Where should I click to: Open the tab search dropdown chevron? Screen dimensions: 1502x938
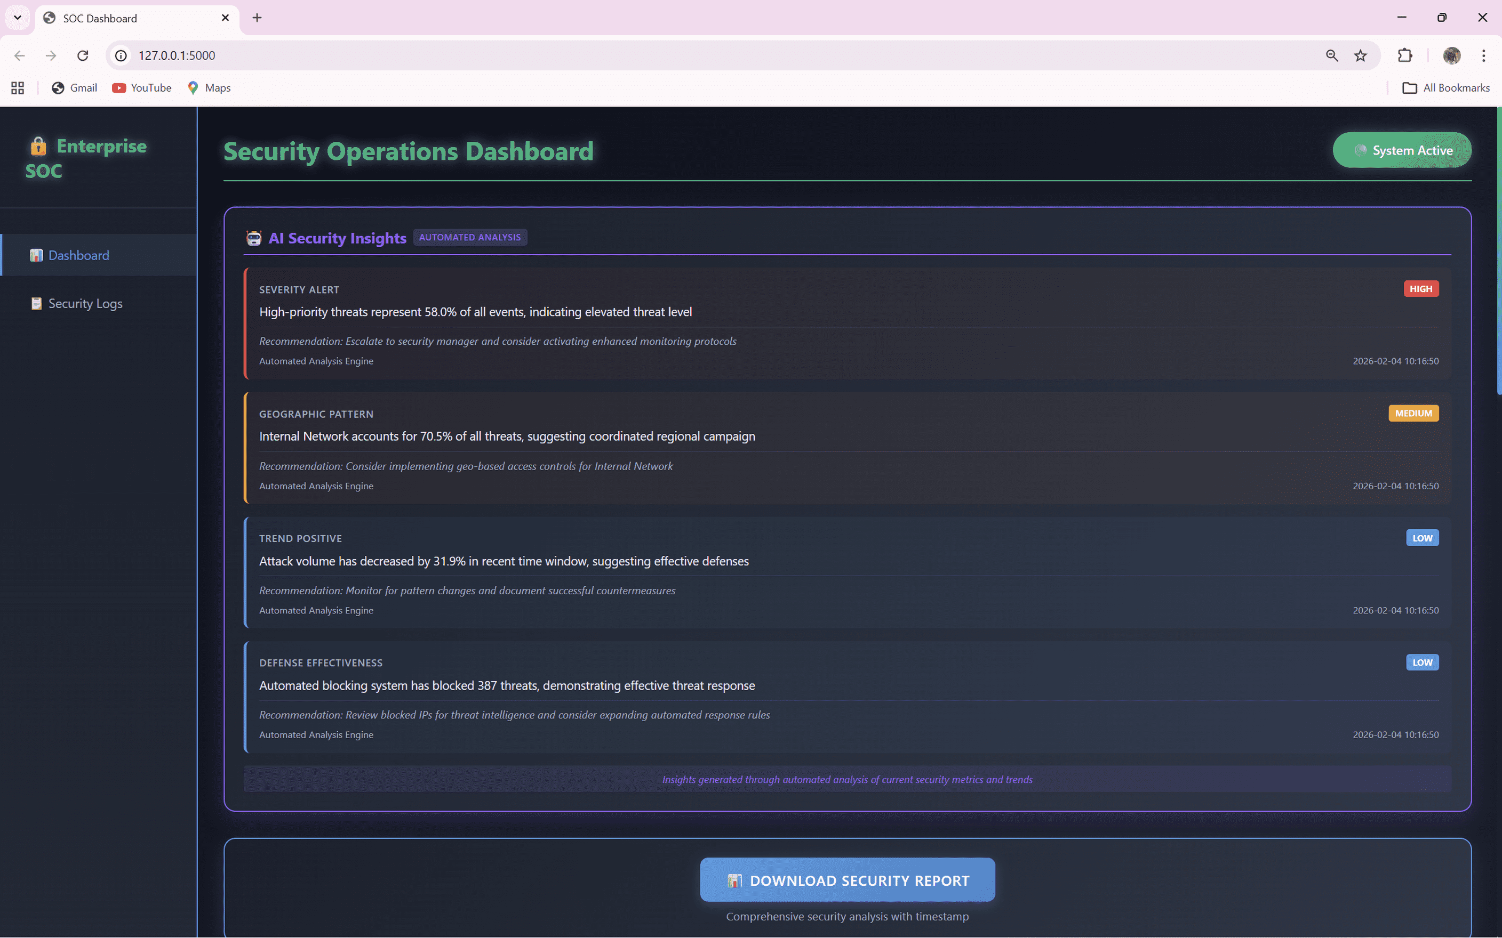pyautogui.click(x=17, y=18)
